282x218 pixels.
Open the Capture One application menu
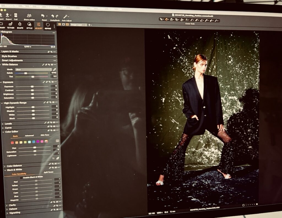point(12,5)
